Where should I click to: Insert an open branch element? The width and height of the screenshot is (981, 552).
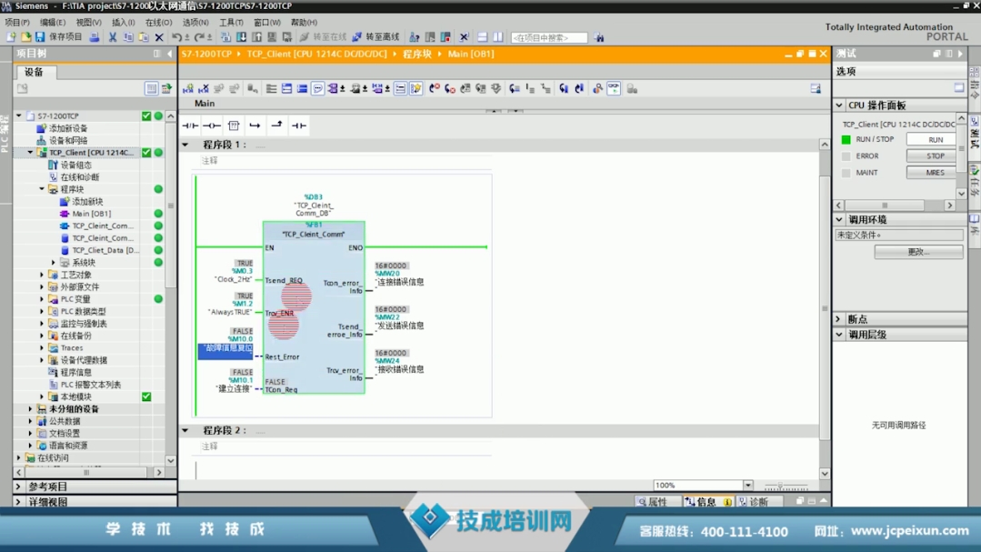point(255,125)
